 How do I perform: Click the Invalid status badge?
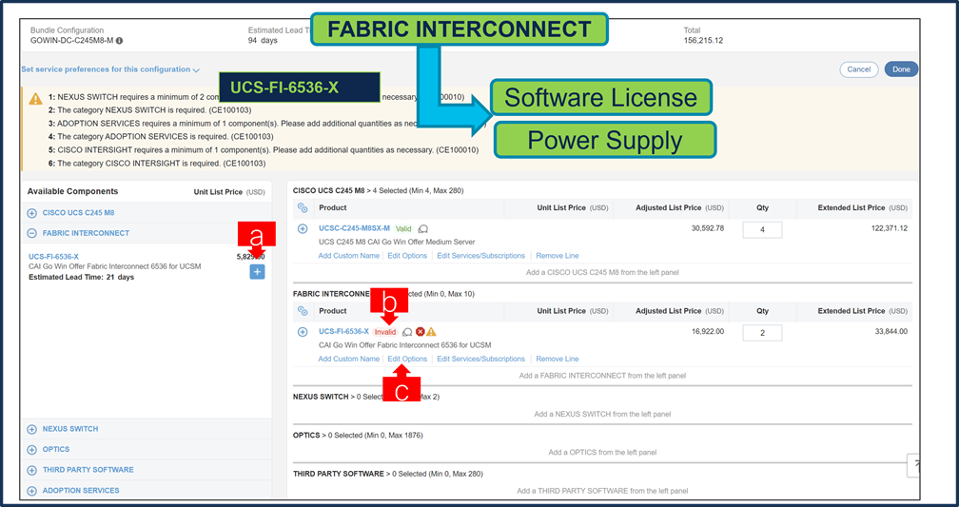click(x=385, y=332)
